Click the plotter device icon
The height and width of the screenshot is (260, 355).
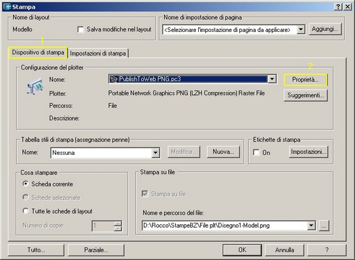pyautogui.click(x=35, y=86)
